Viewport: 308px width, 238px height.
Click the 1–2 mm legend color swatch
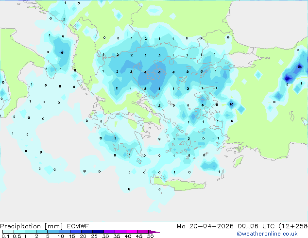pyautogui.click(x=31, y=232)
